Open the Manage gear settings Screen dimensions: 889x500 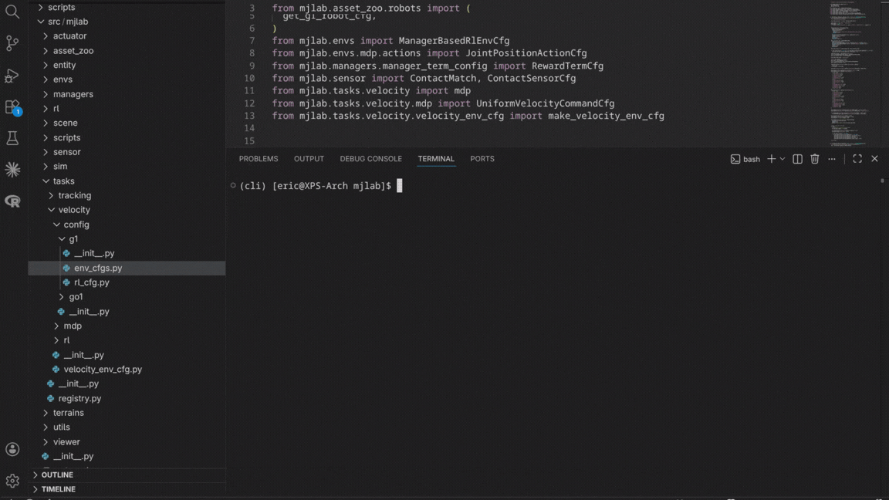point(12,481)
